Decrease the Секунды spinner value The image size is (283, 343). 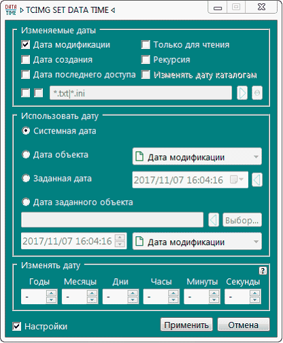pyautogui.click(x=254, y=300)
